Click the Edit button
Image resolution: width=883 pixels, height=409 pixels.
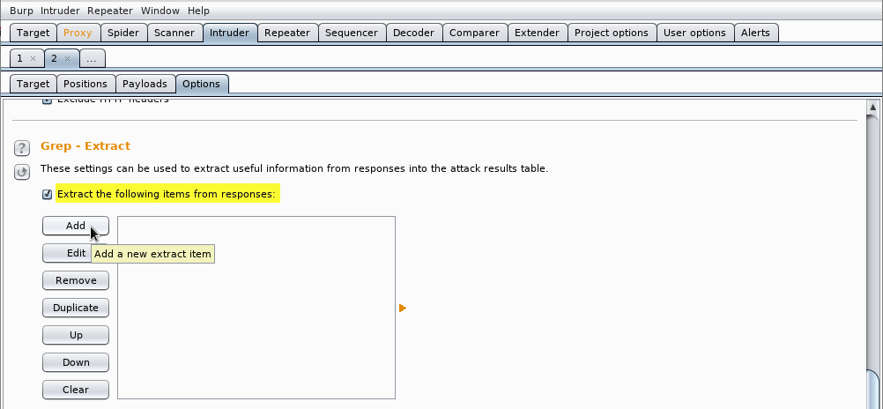tap(76, 254)
